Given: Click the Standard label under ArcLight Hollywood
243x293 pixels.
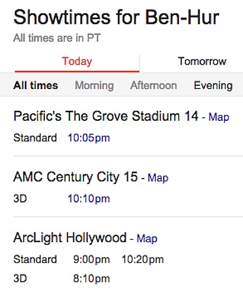Looking at the screenshot, I should 35,260.
